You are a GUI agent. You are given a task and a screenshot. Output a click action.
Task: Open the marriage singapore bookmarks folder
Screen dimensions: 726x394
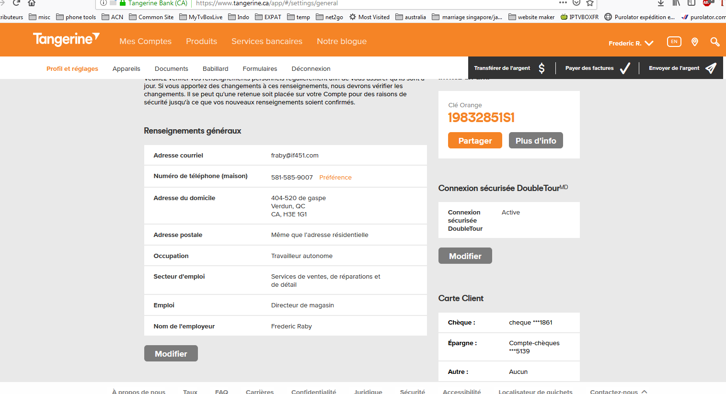pyautogui.click(x=467, y=17)
